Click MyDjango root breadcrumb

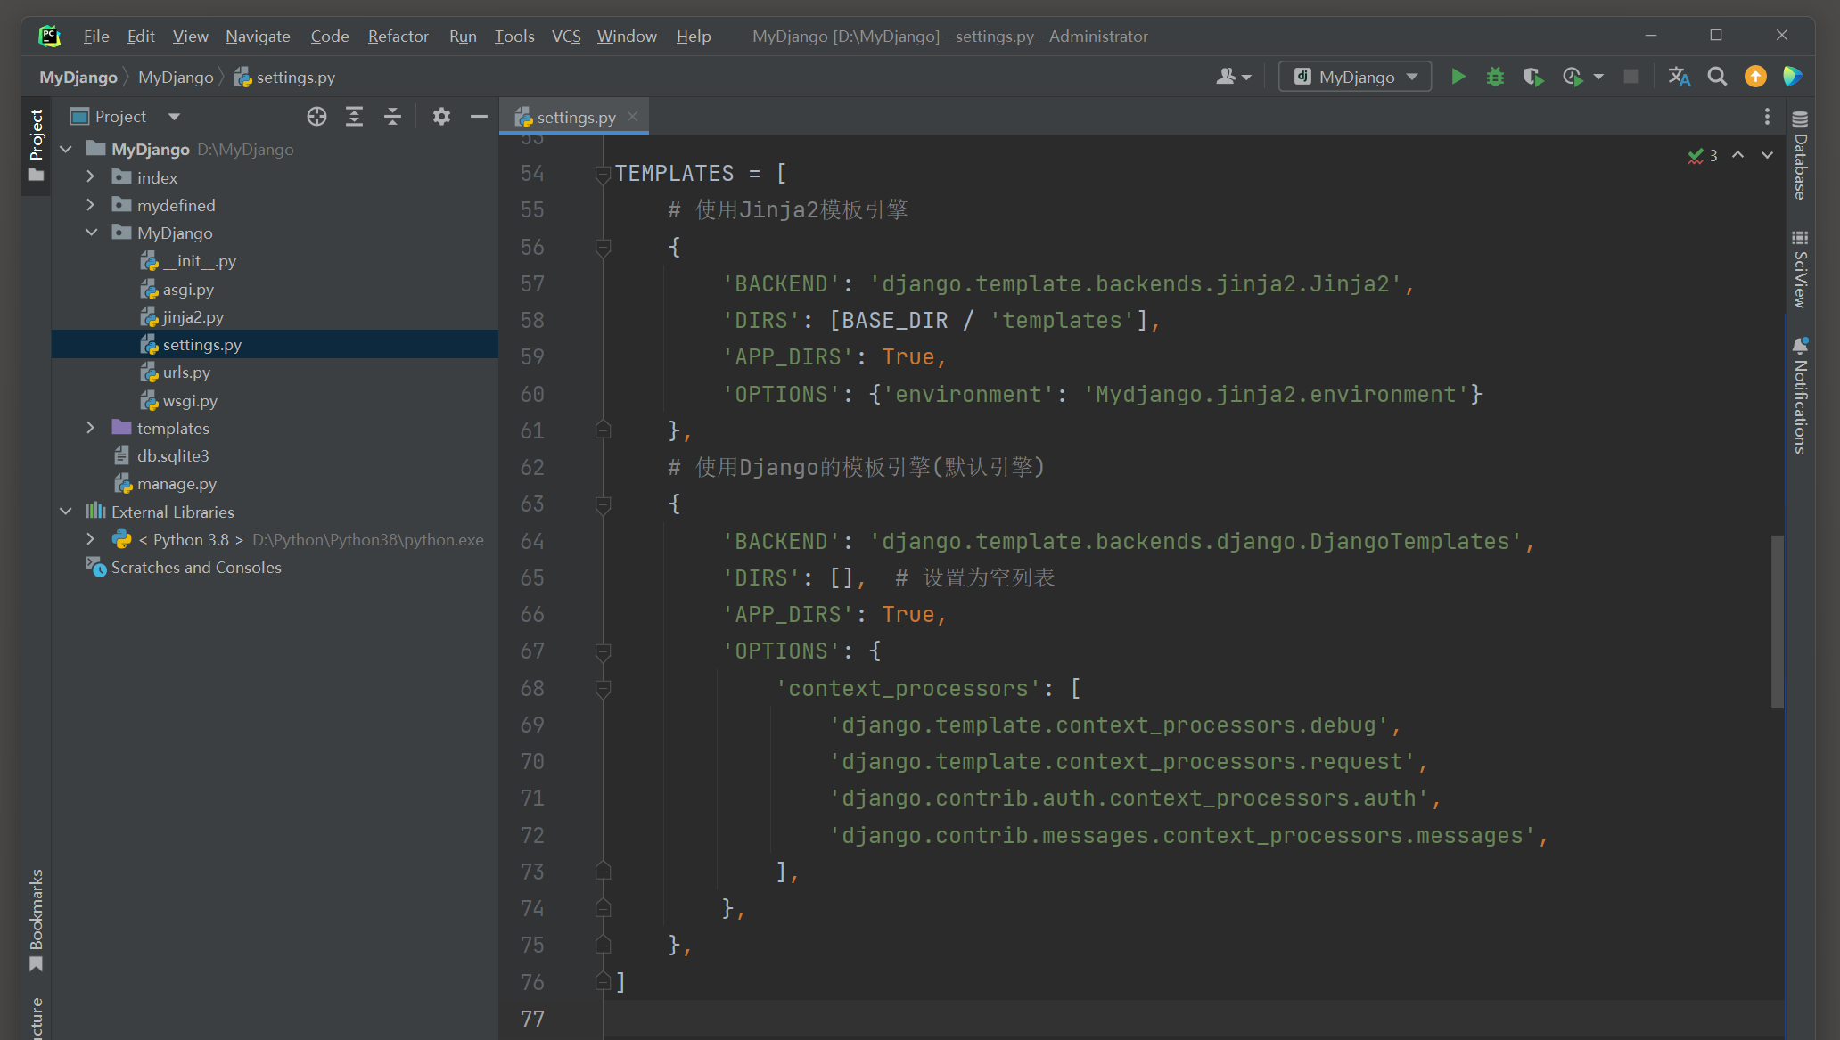point(78,77)
